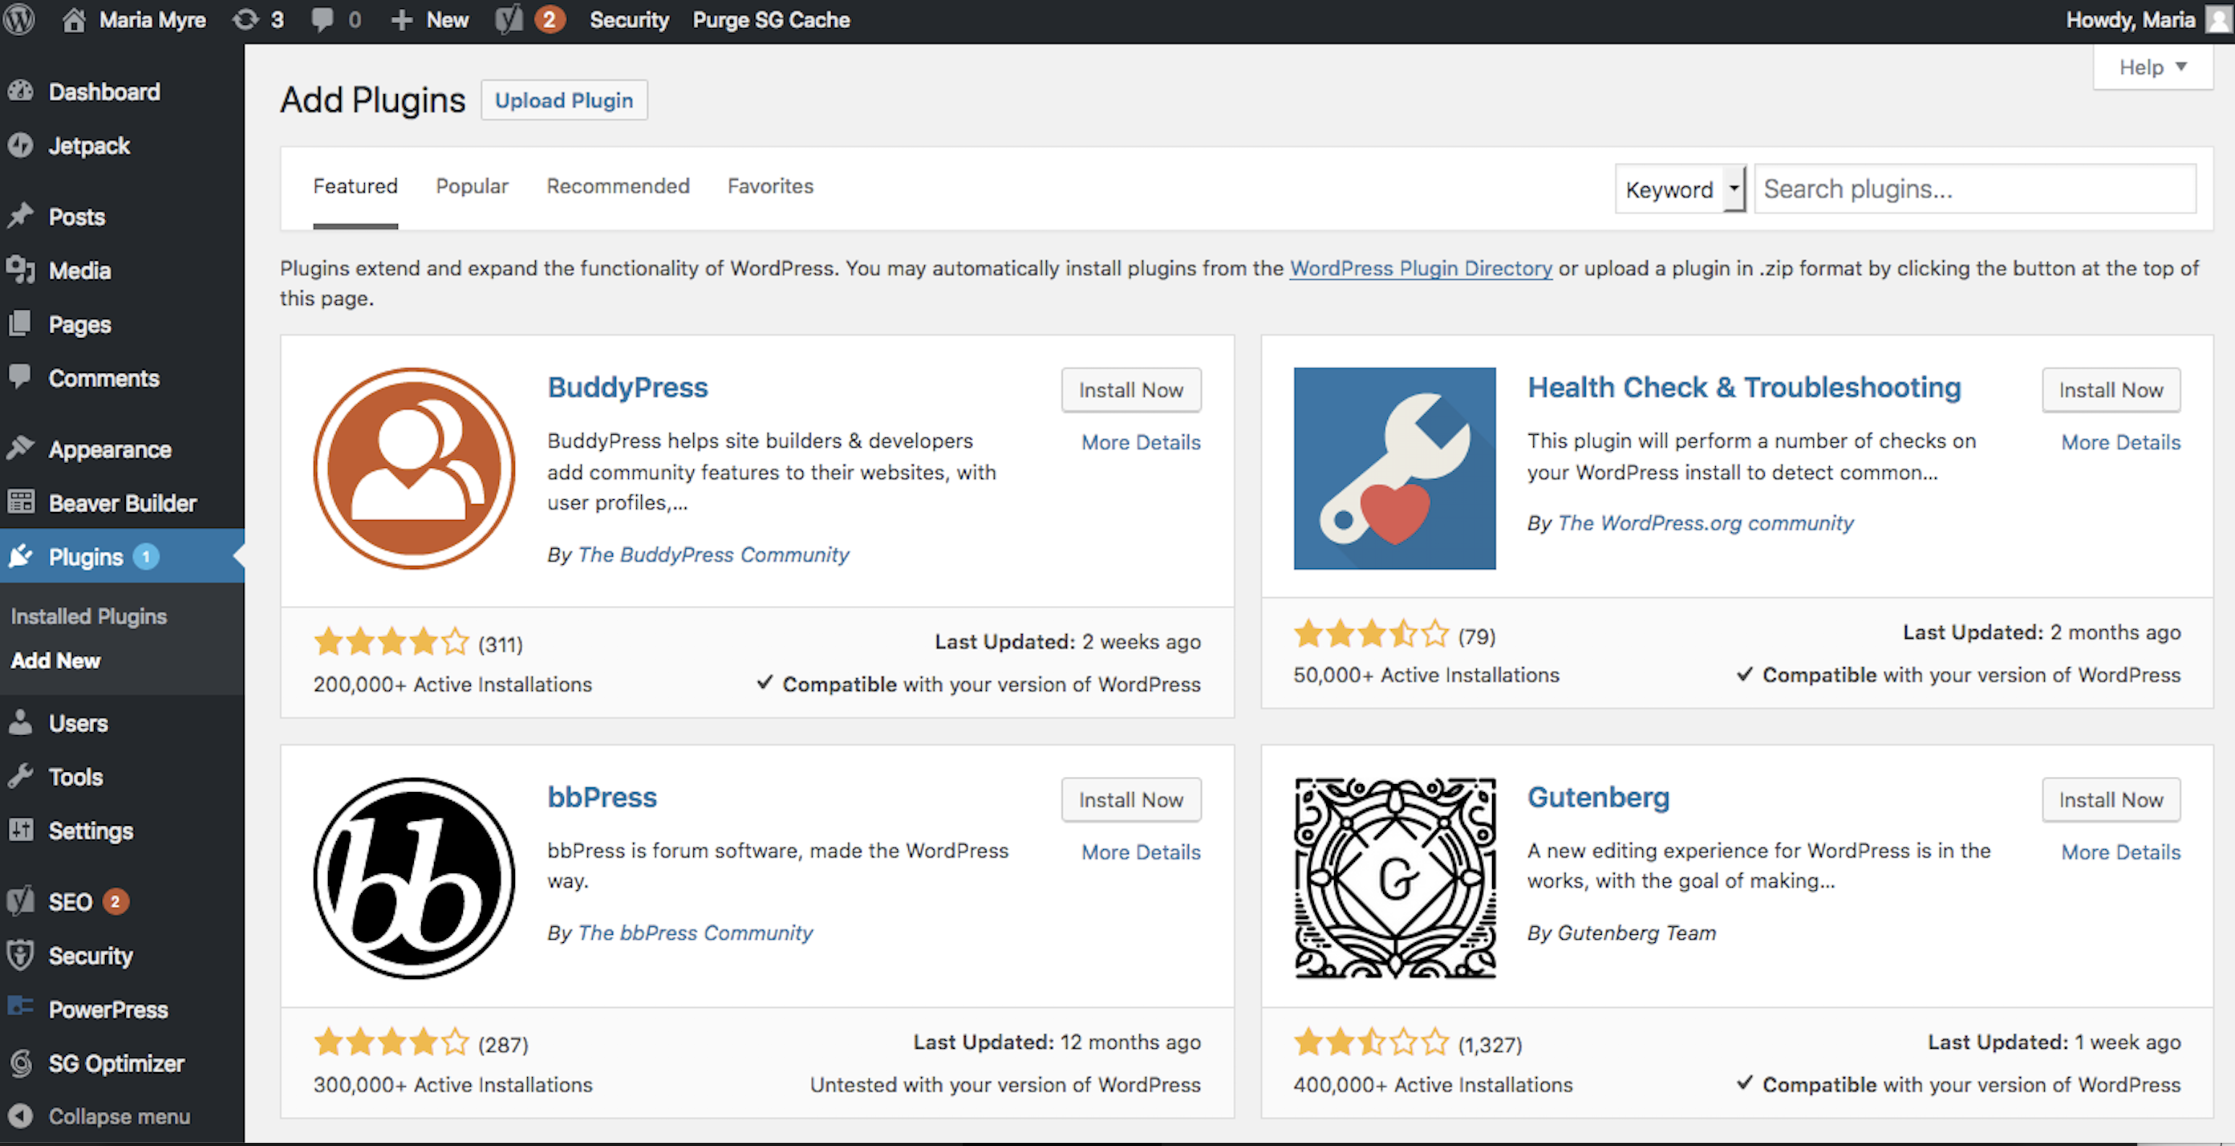Click the Health Check & Troubleshooting title

coord(1744,387)
